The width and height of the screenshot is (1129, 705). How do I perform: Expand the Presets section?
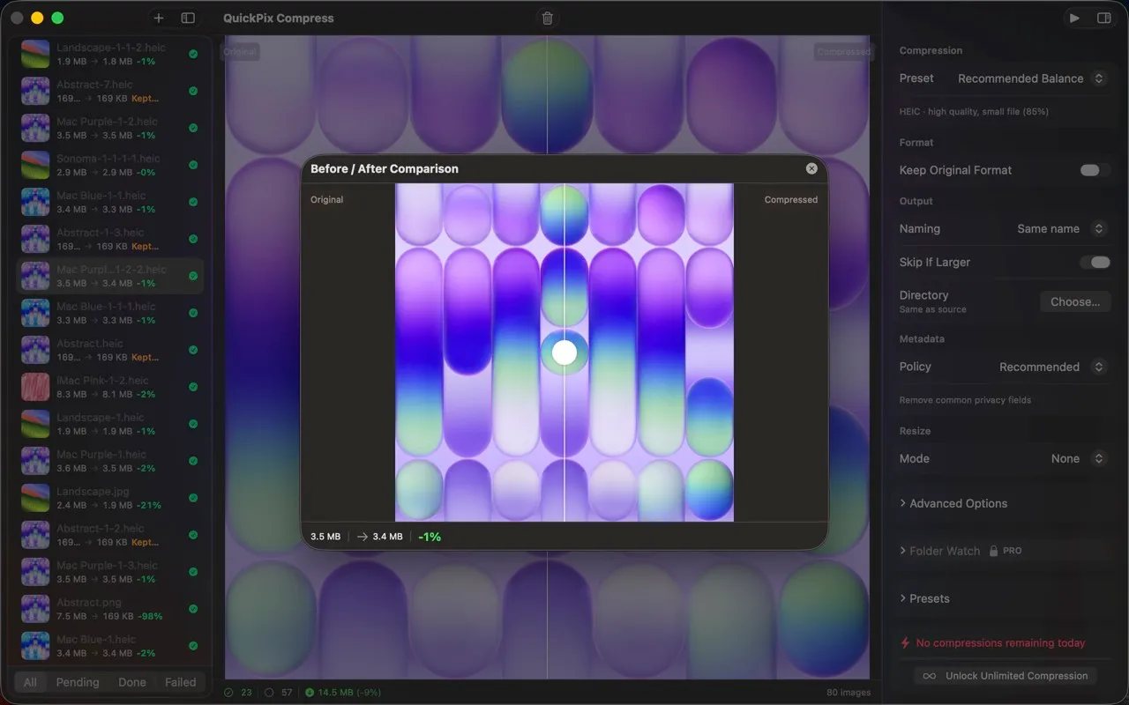tap(924, 598)
